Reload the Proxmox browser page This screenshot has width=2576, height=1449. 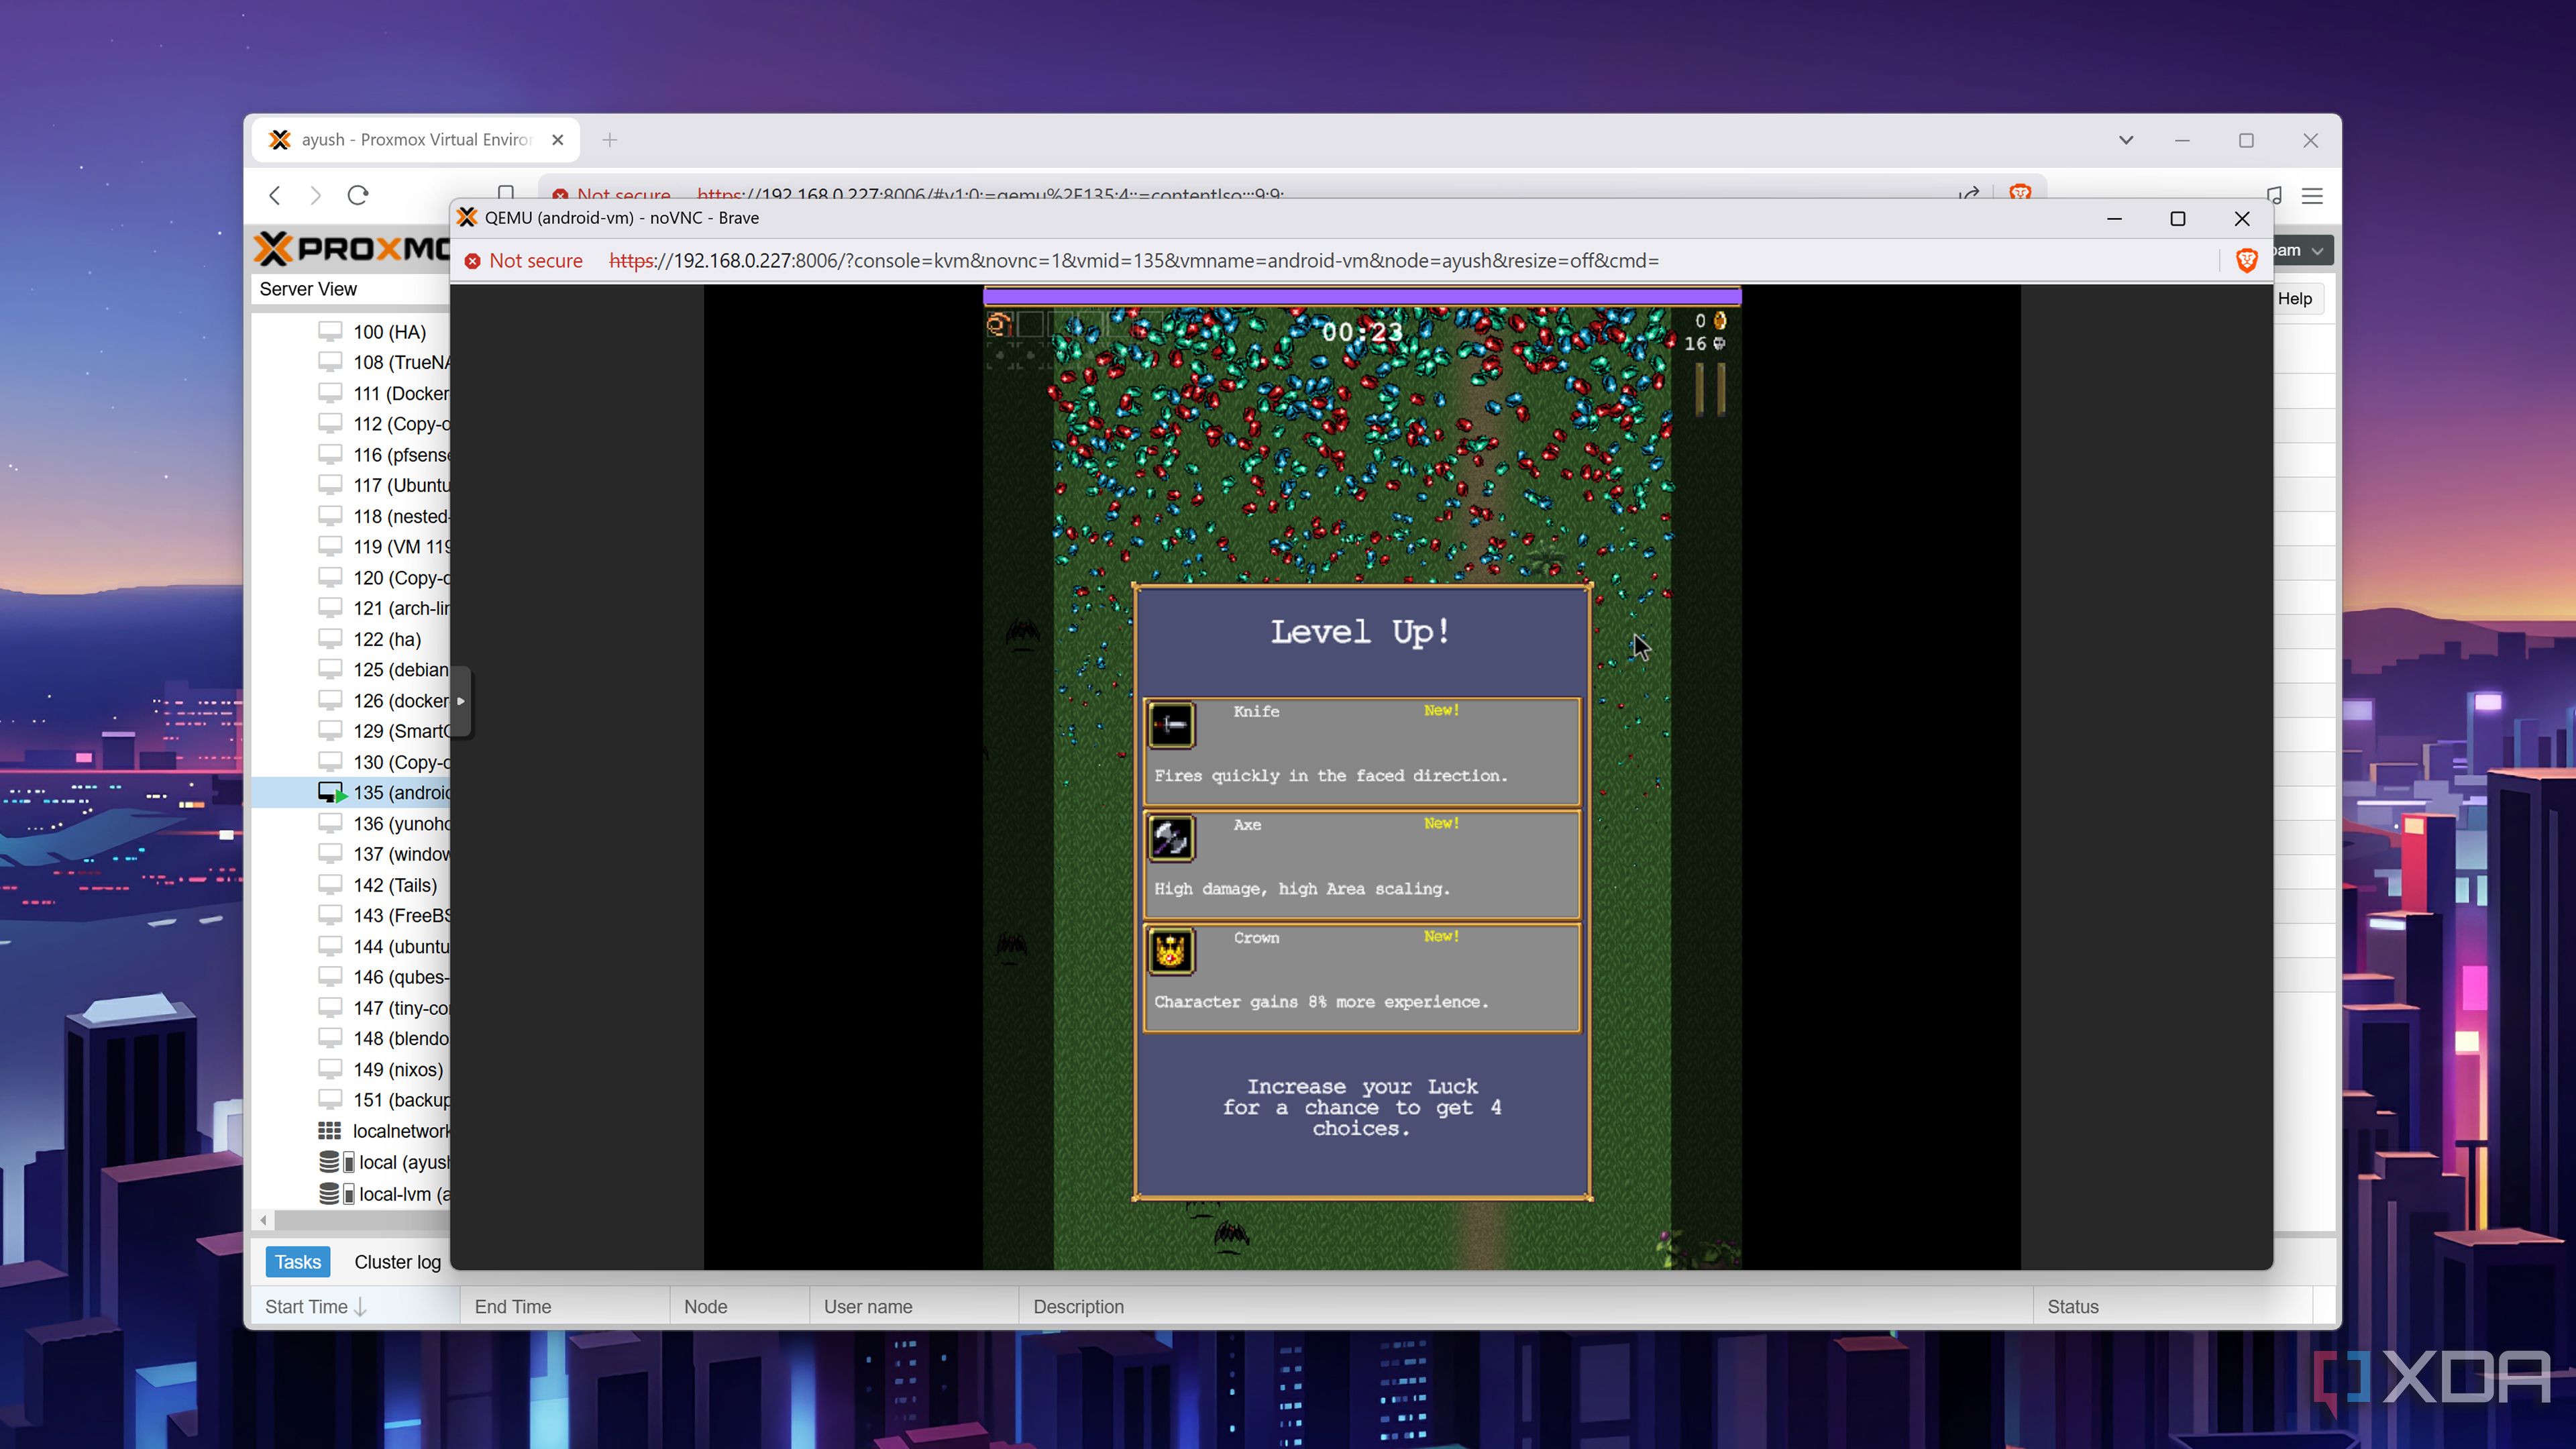click(358, 195)
